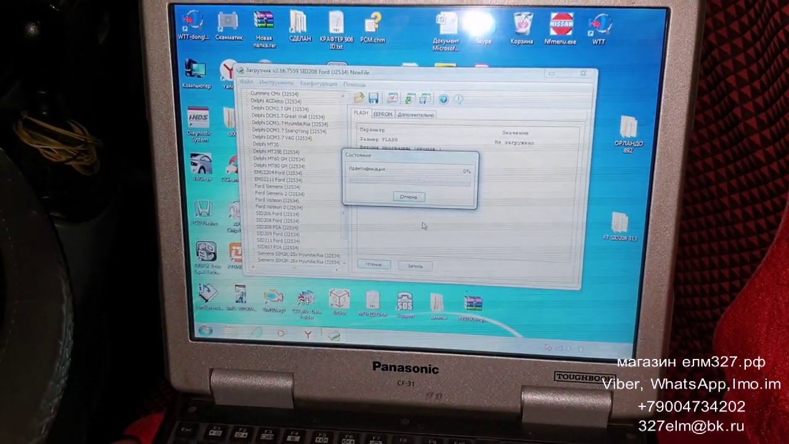Select EMS2204 Ford (J2534)
The width and height of the screenshot is (789, 444).
point(279,173)
